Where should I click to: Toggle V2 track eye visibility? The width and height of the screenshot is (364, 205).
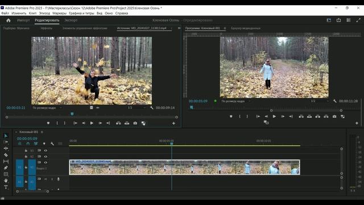coord(45,157)
